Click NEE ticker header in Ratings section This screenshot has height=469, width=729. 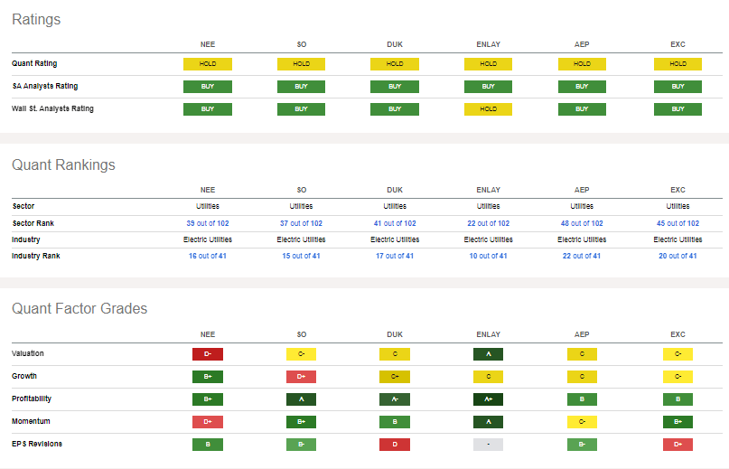click(208, 44)
